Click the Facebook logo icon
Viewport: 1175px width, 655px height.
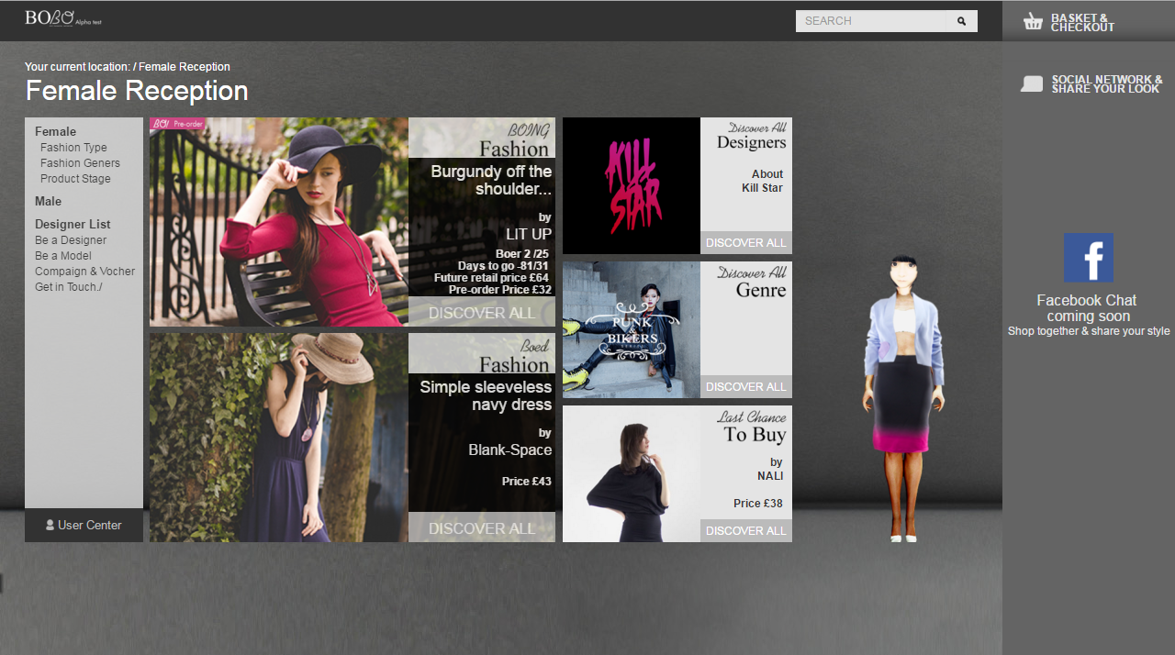1089,258
